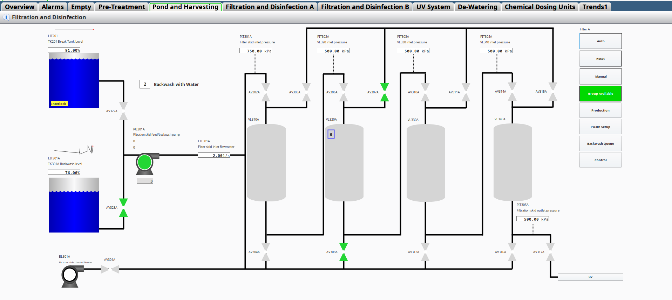Select the VL330A filter vessel
Screen dimensions: 672x300
click(x=426, y=163)
